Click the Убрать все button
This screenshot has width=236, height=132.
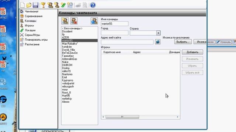point(192,73)
